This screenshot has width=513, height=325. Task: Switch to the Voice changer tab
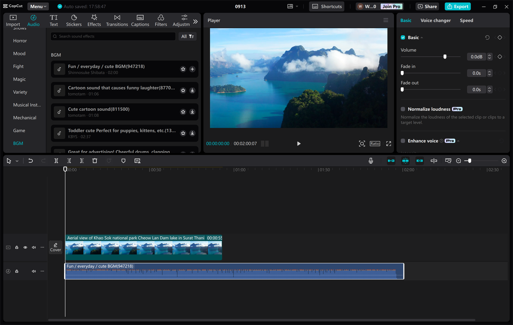click(436, 20)
